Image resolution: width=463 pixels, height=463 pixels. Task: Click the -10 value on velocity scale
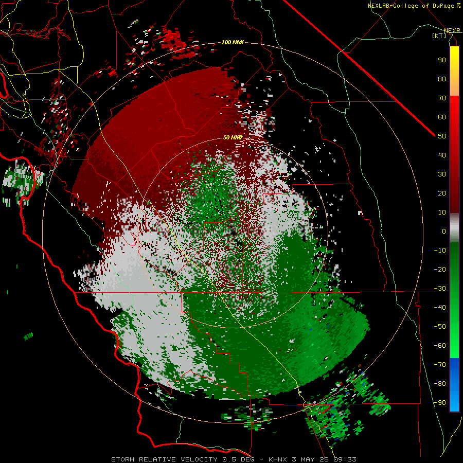440,251
